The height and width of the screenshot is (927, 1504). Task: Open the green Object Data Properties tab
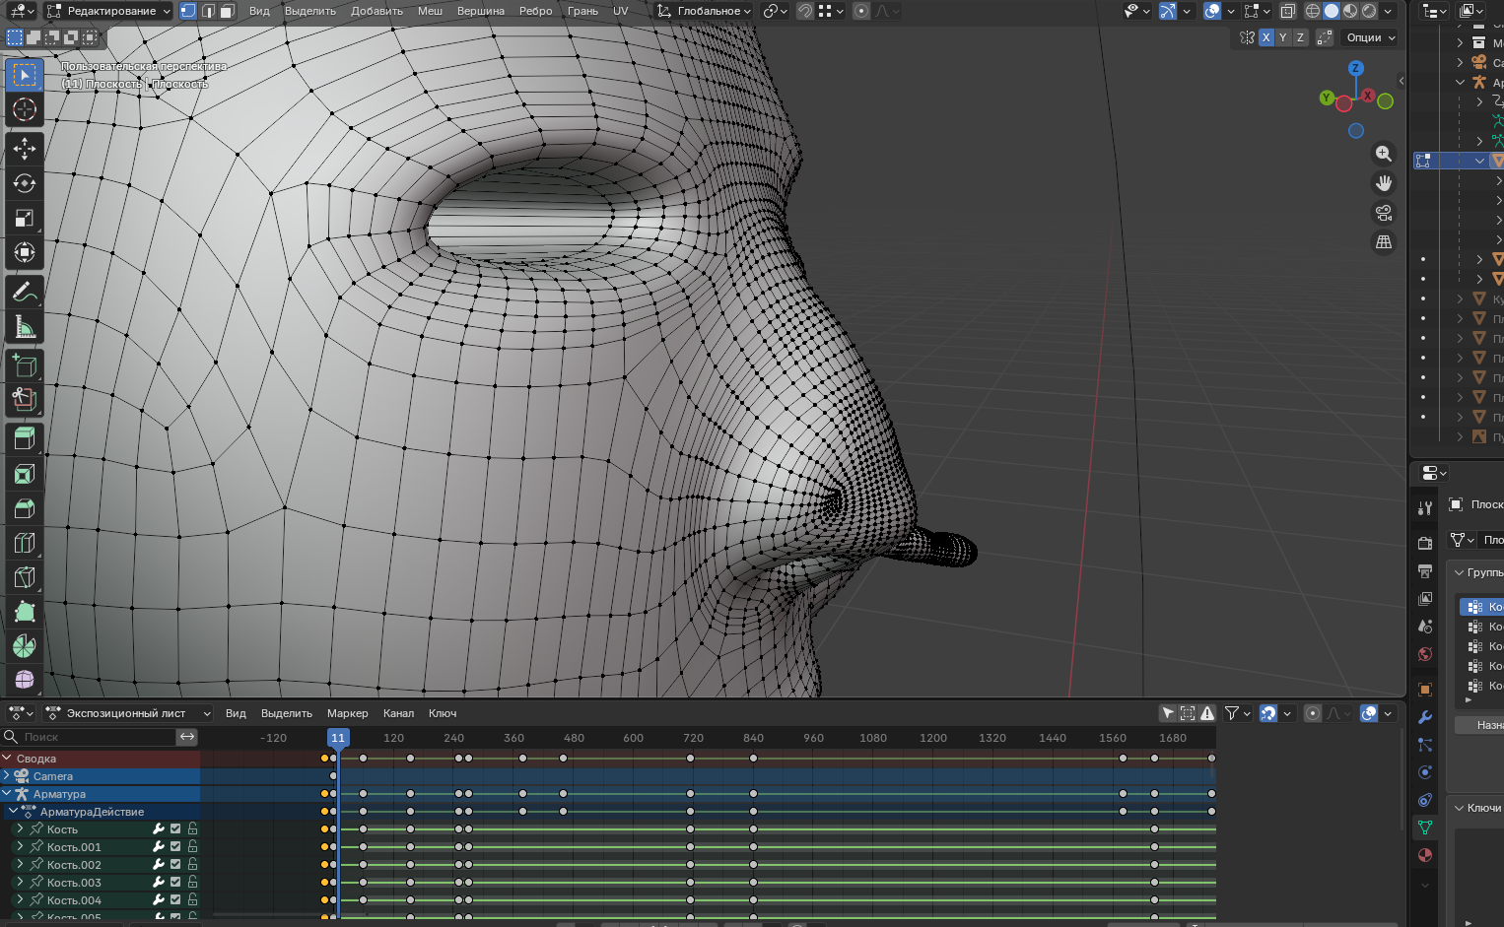click(1425, 826)
